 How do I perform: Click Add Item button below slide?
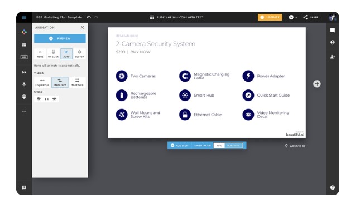click(179, 145)
